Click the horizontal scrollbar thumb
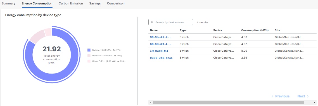Viewport: 318px width, 106px height. 229,103
